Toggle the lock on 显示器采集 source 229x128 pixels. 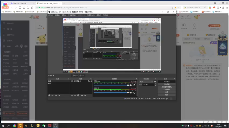pyautogui.click(x=91, y=81)
